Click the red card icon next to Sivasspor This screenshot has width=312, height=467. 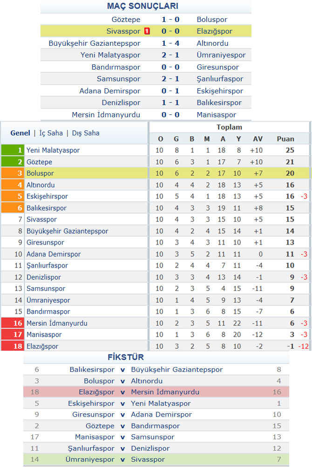coord(147,31)
